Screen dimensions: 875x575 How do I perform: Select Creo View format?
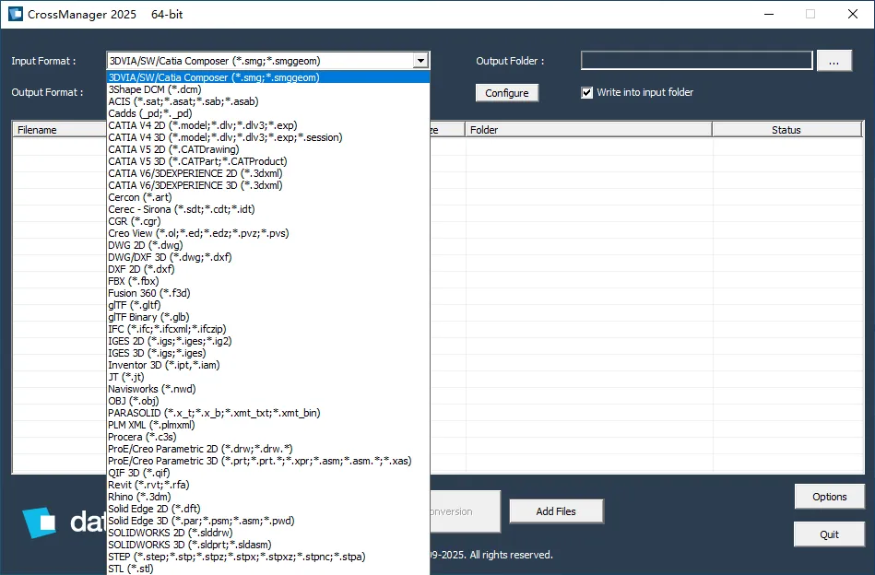(x=268, y=233)
